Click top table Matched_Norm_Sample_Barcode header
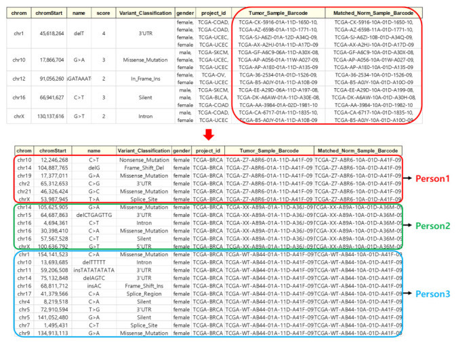This screenshot has height=343, width=456. tap(373, 13)
